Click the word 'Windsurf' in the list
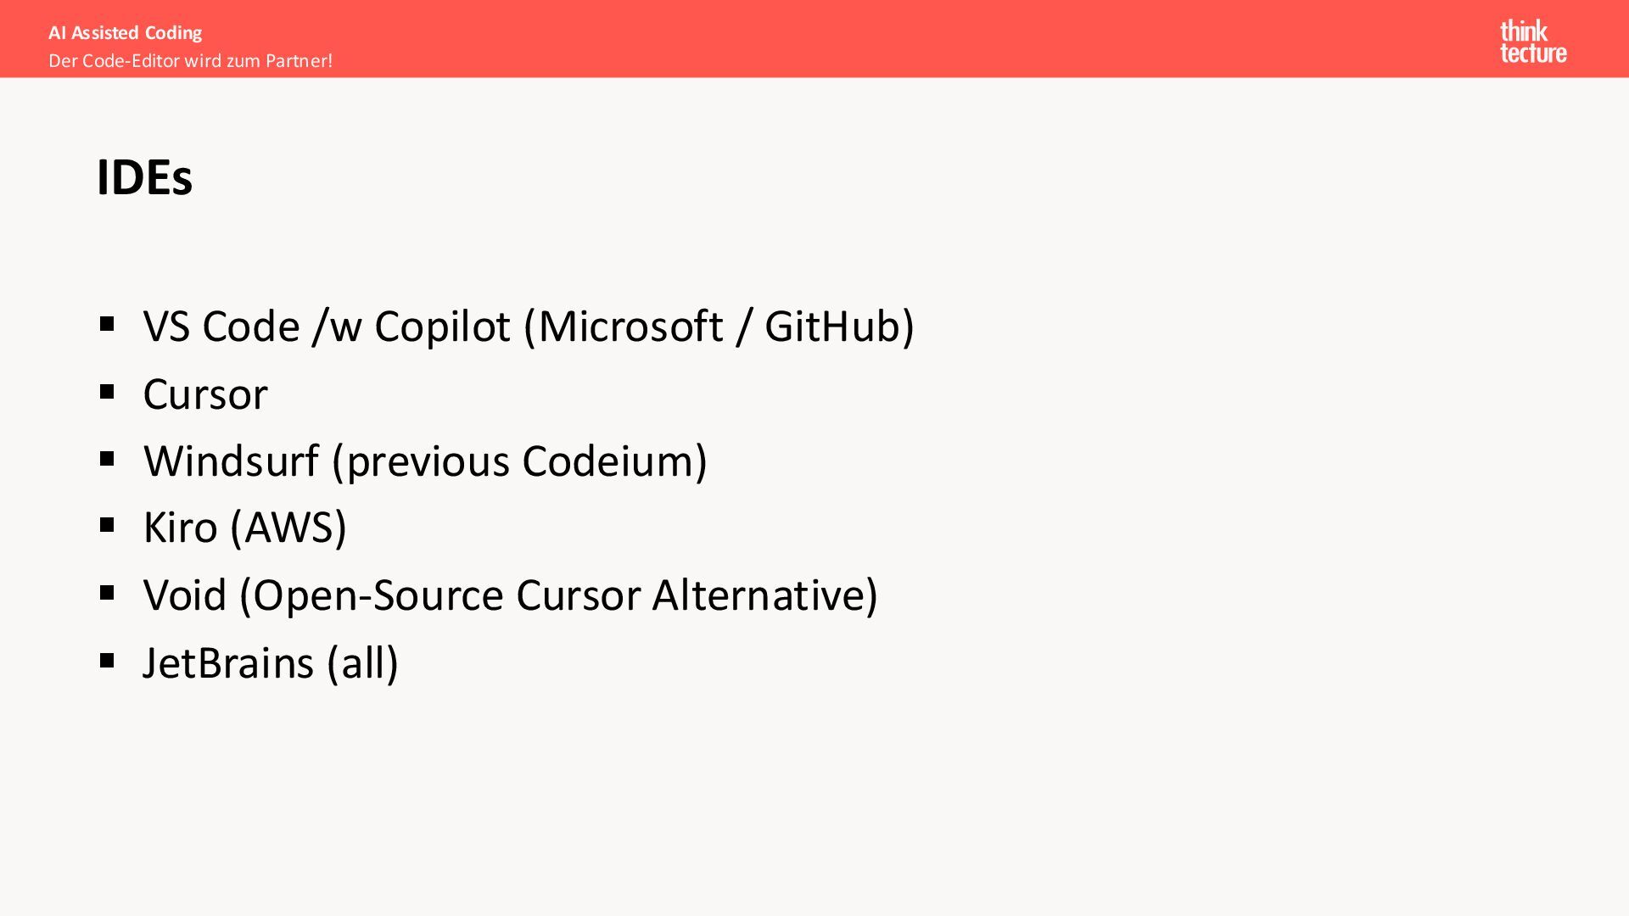This screenshot has width=1629, height=916. (231, 461)
